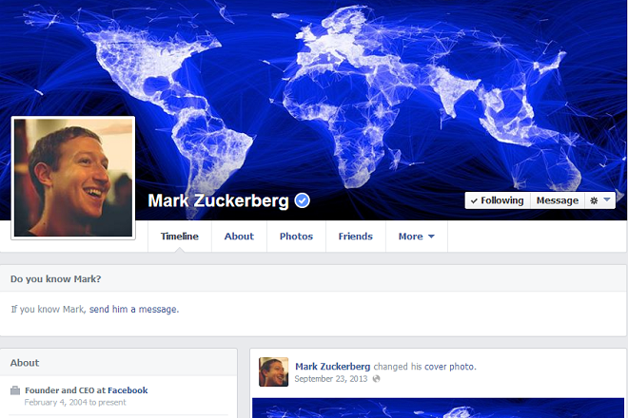628x418 pixels.
Task: Expand the More tab dropdown
Action: [417, 237]
